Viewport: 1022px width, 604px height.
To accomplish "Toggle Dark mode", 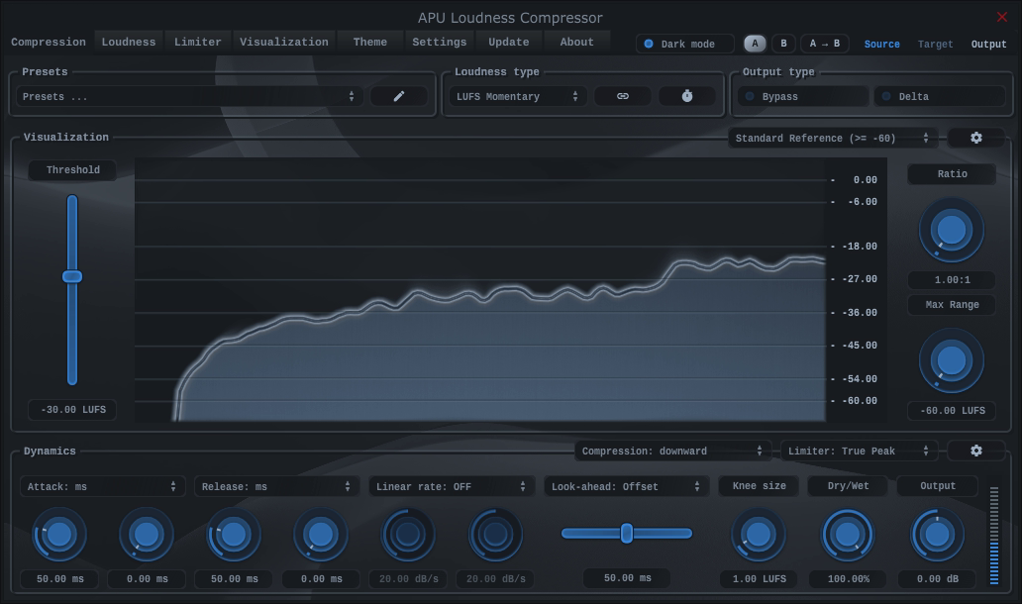I will pyautogui.click(x=685, y=44).
